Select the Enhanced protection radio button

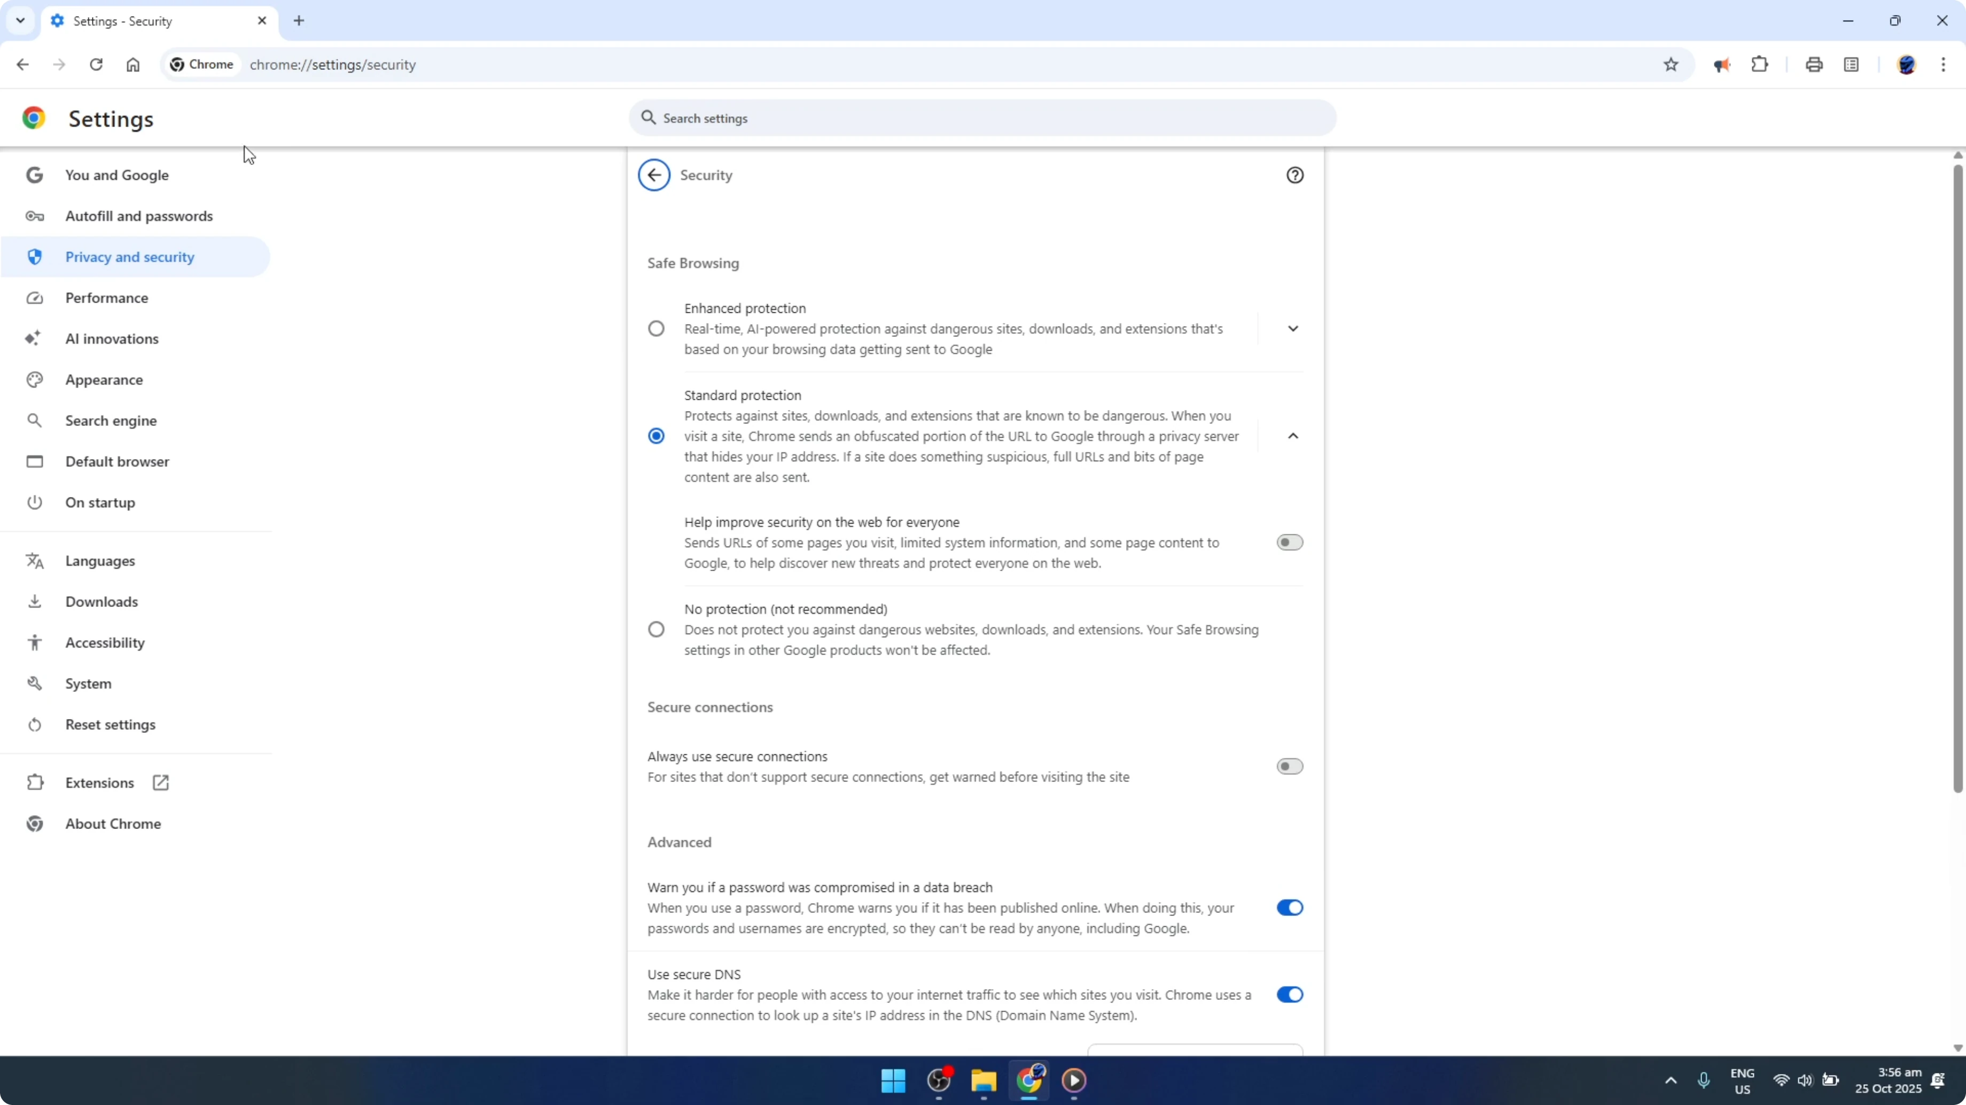click(x=657, y=328)
